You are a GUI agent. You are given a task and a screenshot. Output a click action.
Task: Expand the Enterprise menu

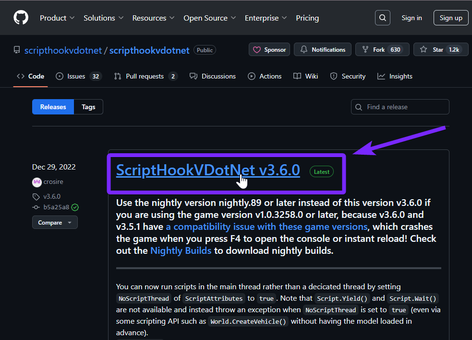click(x=266, y=18)
